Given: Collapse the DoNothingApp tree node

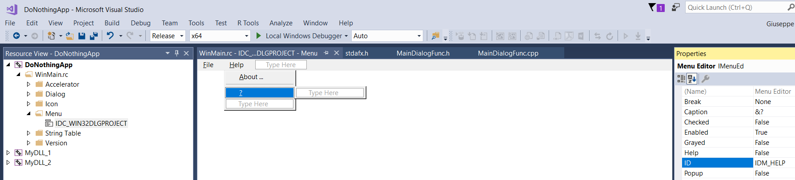Looking at the screenshot, I should click(x=8, y=65).
